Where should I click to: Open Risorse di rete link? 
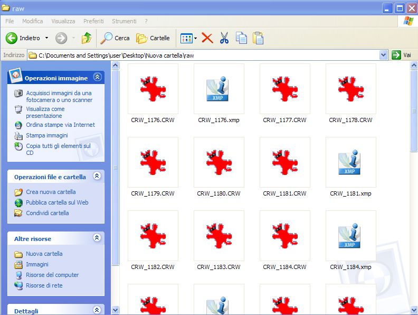point(44,285)
